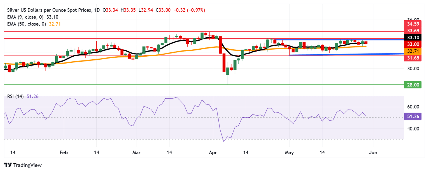The width and height of the screenshot is (429, 172).
Task: Click the green 28.00 price label
Action: pos(413,85)
